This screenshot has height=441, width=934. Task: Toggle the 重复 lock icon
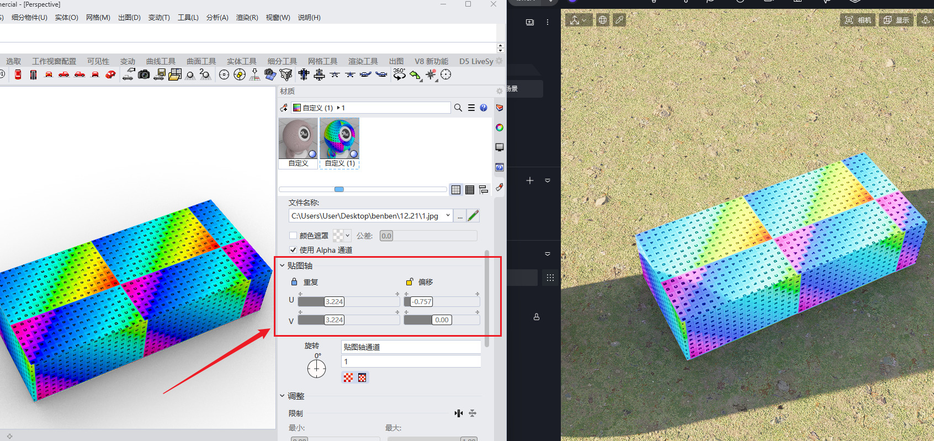(294, 282)
